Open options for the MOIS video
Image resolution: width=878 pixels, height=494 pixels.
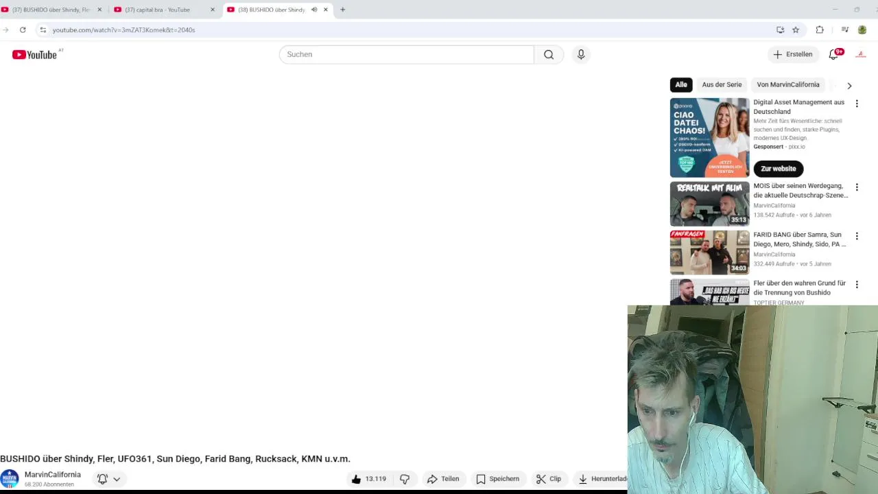click(857, 187)
